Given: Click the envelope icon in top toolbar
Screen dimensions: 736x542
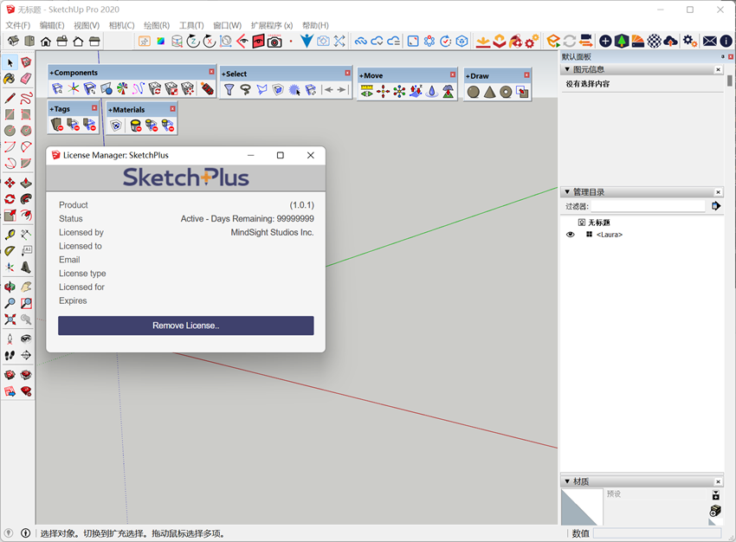Looking at the screenshot, I should [x=710, y=42].
